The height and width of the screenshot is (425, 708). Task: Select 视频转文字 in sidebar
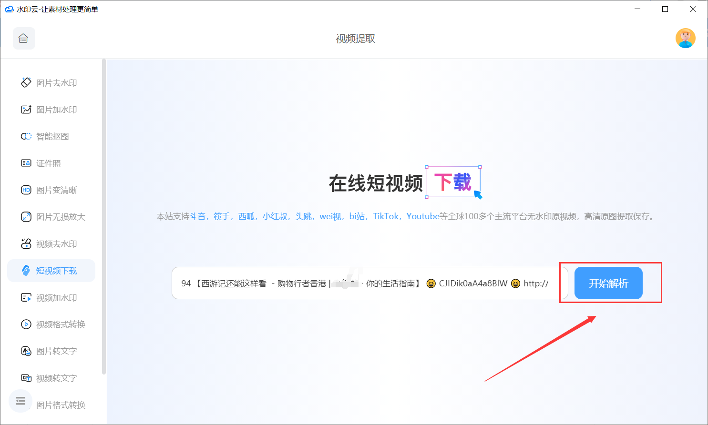51,378
